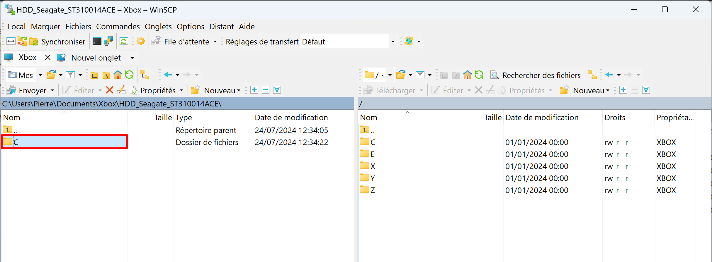Click the Envoyer upload button
This screenshot has height=262, width=712.
point(27,90)
